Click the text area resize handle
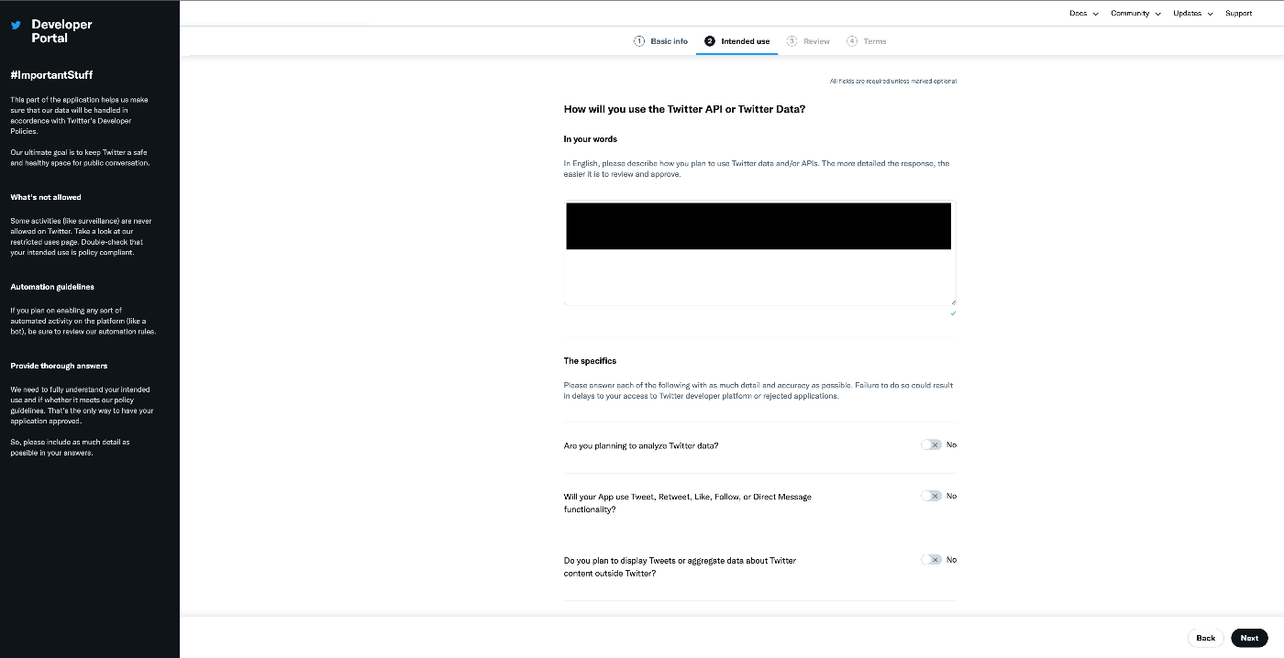 [952, 302]
